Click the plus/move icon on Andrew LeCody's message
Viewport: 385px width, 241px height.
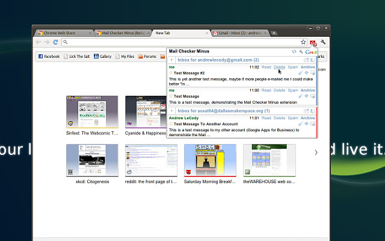tap(306, 124)
